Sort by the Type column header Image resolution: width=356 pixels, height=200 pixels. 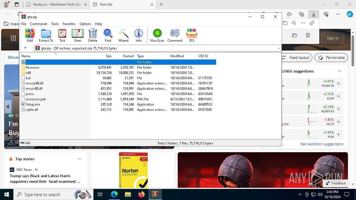point(152,56)
